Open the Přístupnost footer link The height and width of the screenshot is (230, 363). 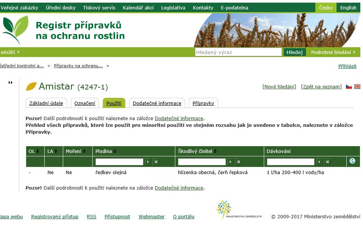tap(117, 217)
